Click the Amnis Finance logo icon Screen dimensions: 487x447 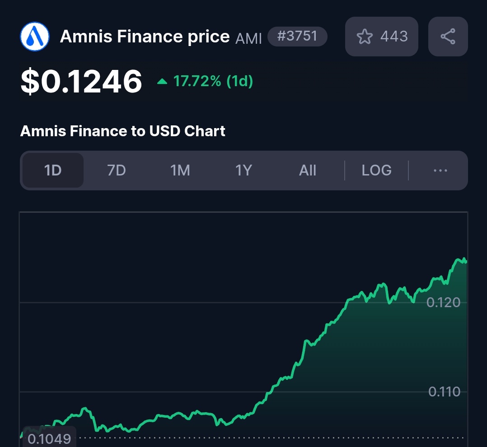click(35, 37)
